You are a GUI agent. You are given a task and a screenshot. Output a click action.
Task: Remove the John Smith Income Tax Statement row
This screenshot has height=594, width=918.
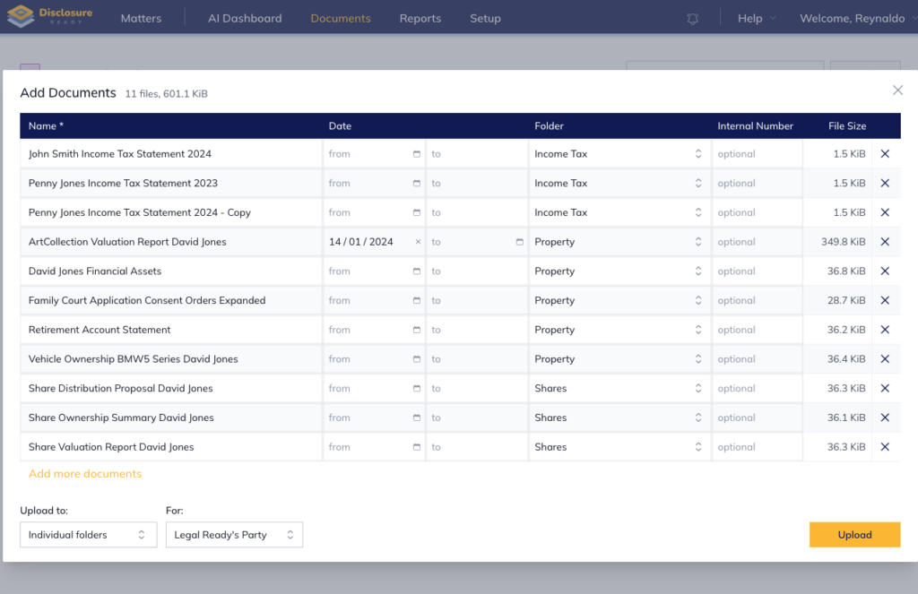point(885,154)
